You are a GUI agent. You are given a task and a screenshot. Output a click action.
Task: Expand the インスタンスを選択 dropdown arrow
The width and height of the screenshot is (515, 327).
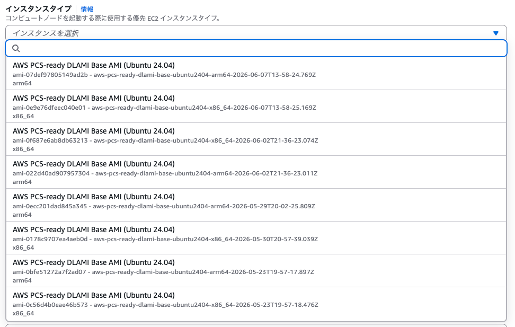pyautogui.click(x=495, y=33)
